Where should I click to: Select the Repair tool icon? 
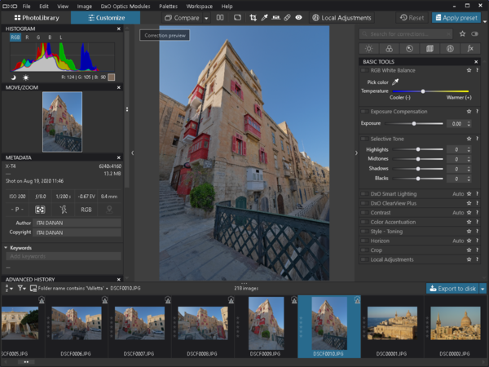288,17
